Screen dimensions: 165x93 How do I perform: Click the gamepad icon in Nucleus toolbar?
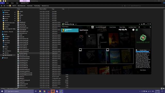point(93,27)
